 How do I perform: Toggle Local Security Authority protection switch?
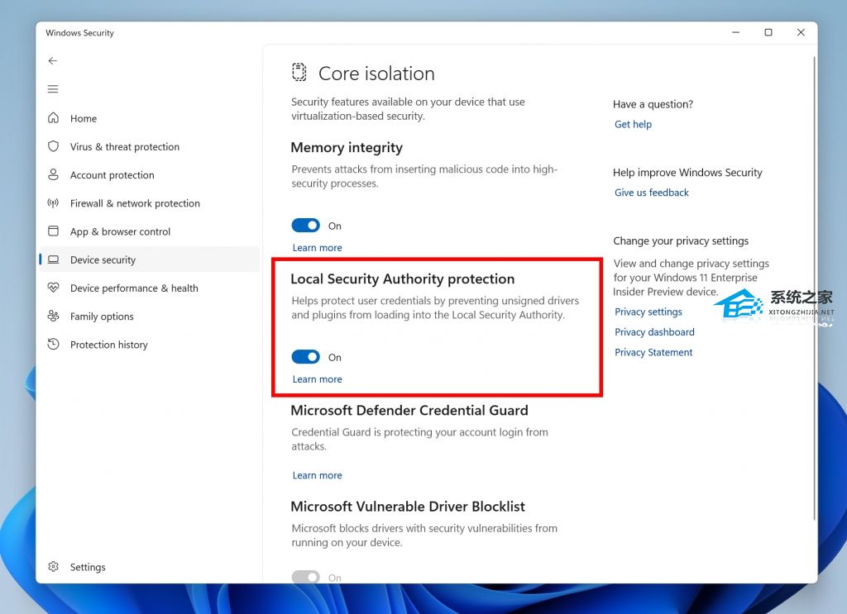point(305,357)
